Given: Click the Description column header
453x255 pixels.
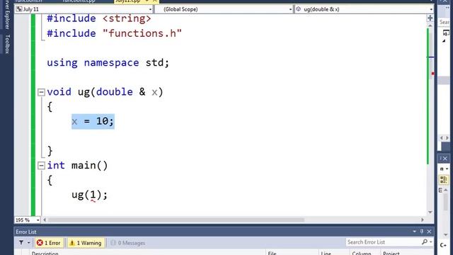Looking at the screenshot, I should click(45, 253).
